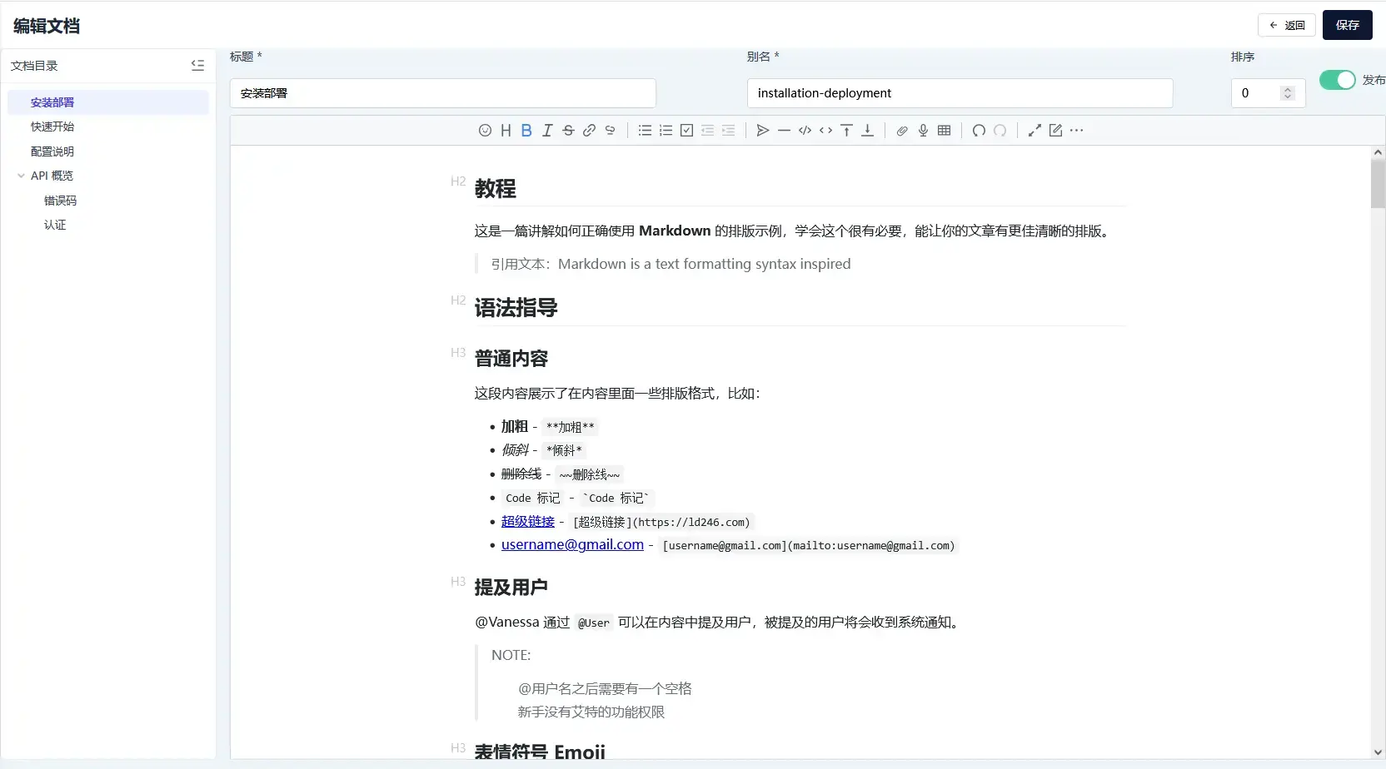Click the editor scrollbar up arrow

tap(1378, 152)
